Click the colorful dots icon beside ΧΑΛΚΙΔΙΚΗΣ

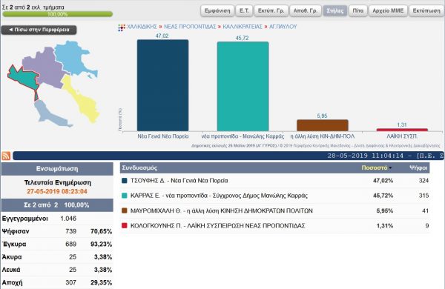[122, 27]
